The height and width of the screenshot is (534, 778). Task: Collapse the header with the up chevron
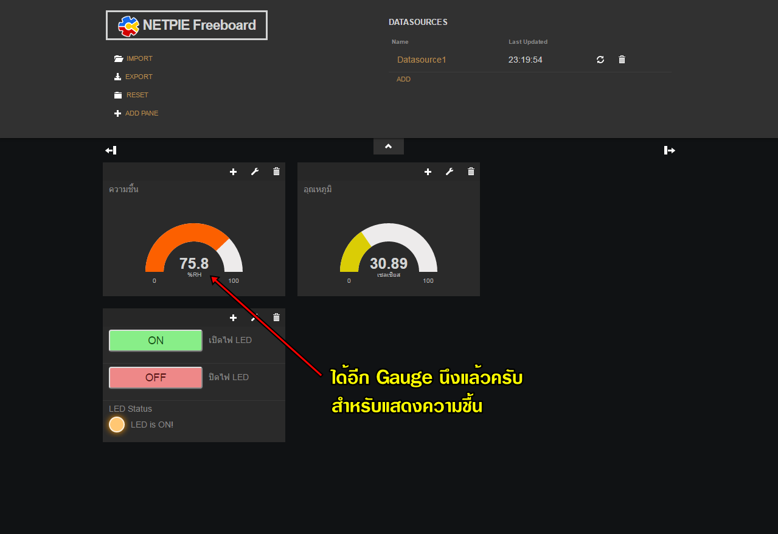coord(388,146)
